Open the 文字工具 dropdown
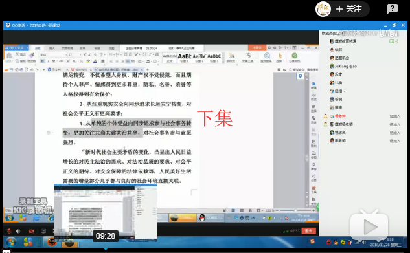The width and height of the screenshot is (410, 253). [249, 58]
